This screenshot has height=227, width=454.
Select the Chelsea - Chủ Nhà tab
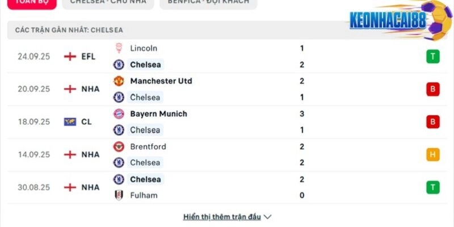pyautogui.click(x=108, y=2)
